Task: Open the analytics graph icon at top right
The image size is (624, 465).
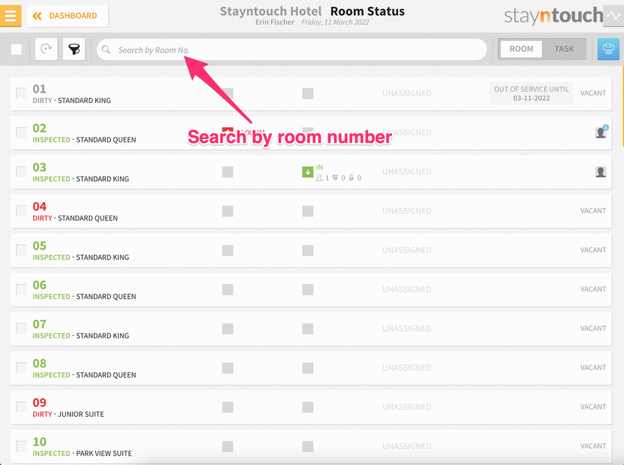Action: (x=614, y=16)
